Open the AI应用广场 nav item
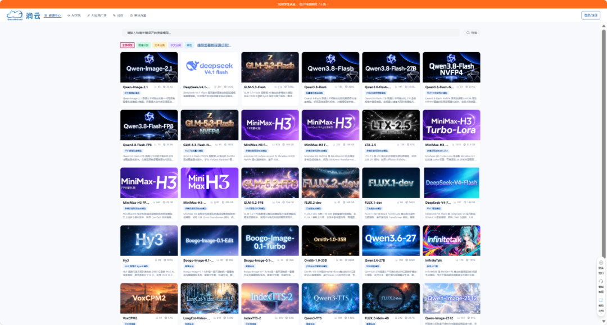Viewport: 607px width, 325px height. click(x=97, y=16)
